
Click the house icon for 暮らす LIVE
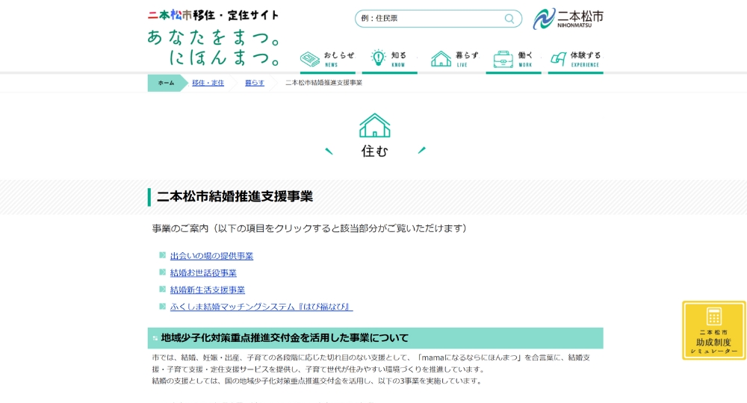click(441, 59)
